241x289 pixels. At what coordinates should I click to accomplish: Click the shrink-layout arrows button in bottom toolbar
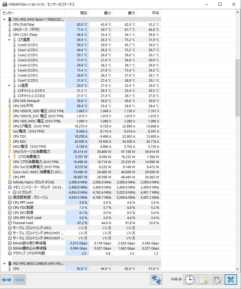pos(19,280)
